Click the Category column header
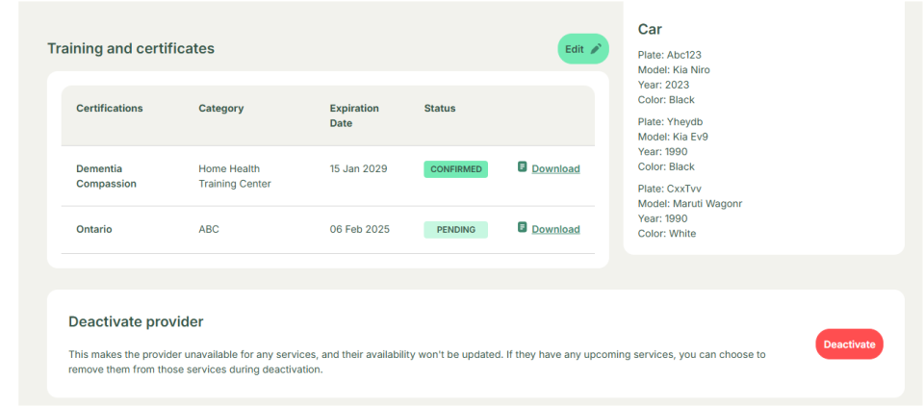The image size is (924, 407). pyautogui.click(x=220, y=109)
